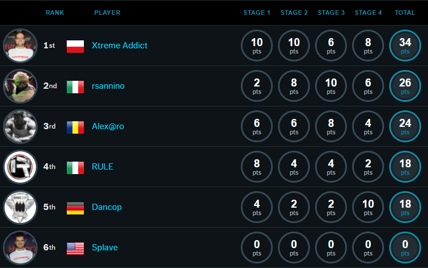The height and width of the screenshot is (268, 428).
Task: Click Dancop's crest avatar image
Action: (20, 207)
